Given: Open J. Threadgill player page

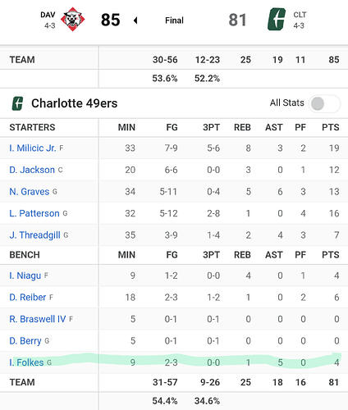Looking at the screenshot, I should (x=34, y=235).
